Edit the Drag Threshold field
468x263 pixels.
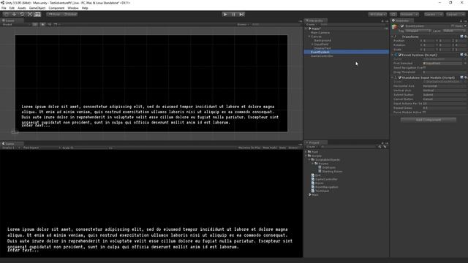tap(445, 72)
